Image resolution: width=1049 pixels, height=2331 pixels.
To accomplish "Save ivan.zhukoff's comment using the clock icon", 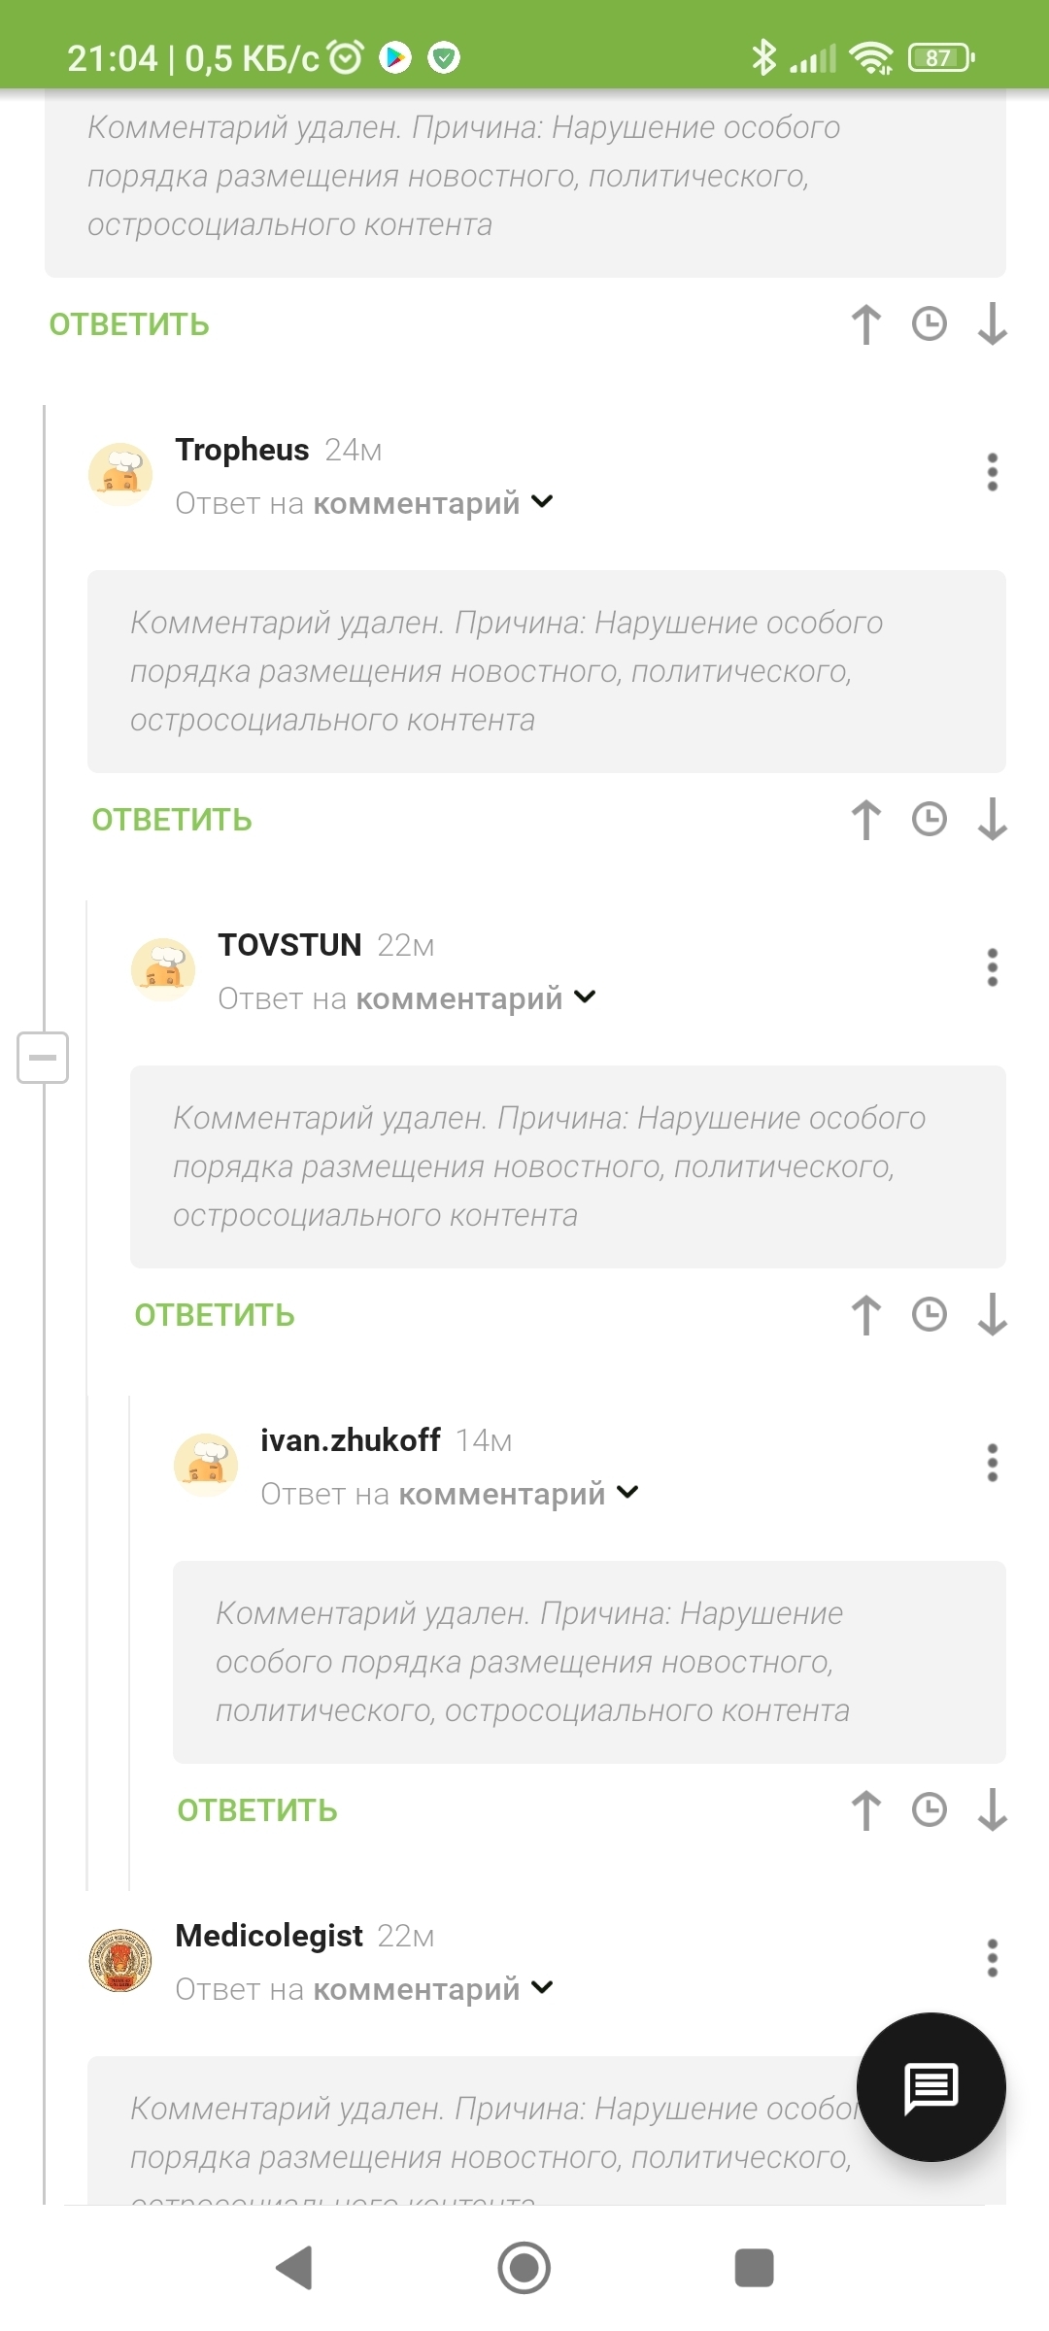I will tap(930, 1810).
